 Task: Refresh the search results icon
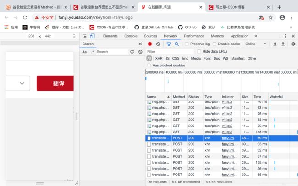[132, 52]
